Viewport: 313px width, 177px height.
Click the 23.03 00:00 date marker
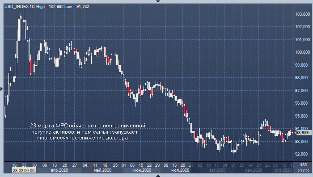(x=24, y=170)
